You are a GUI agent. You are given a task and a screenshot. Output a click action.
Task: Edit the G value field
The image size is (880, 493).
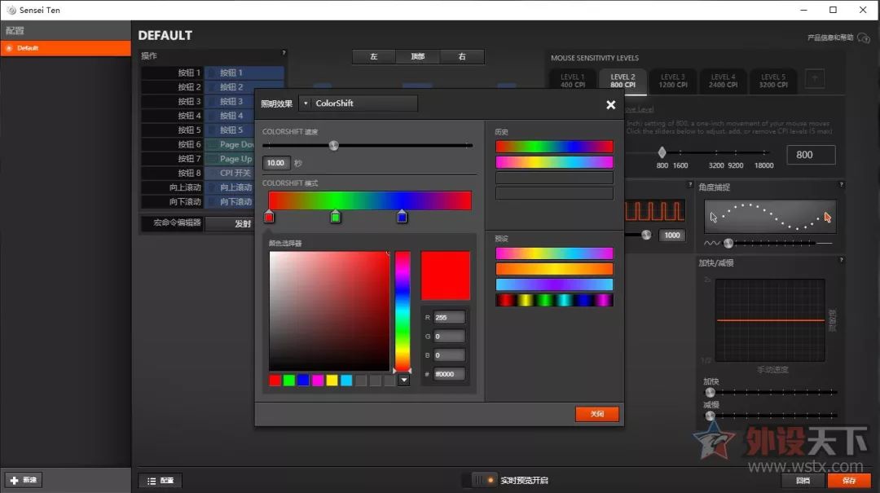tap(449, 337)
